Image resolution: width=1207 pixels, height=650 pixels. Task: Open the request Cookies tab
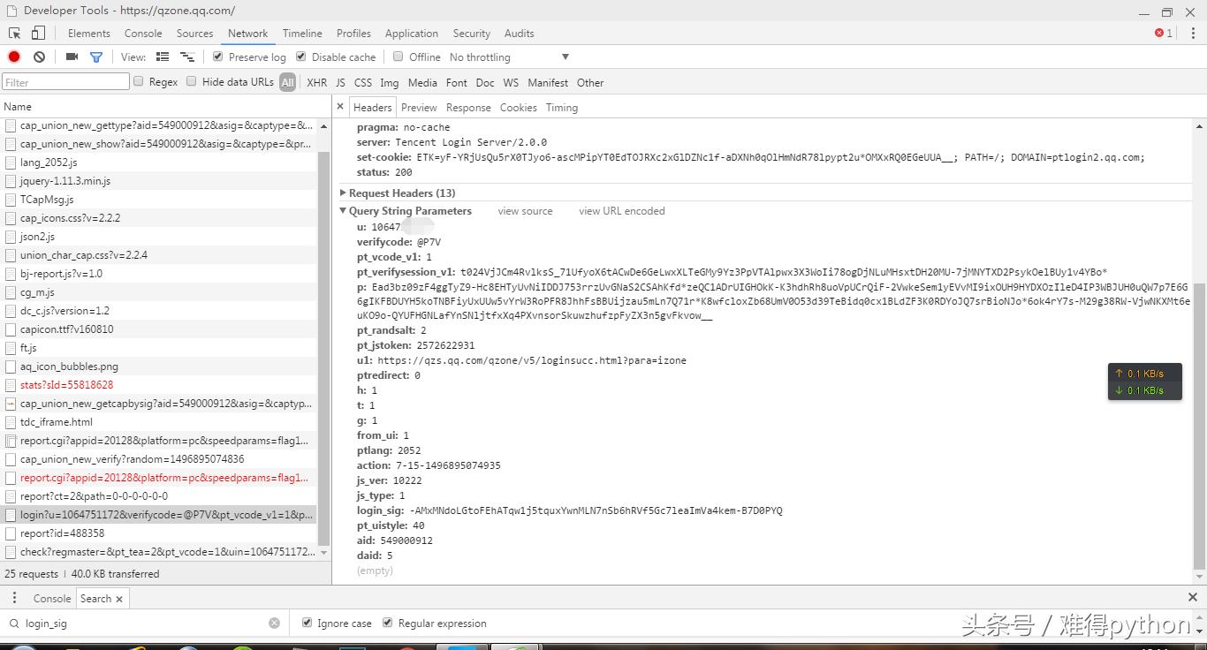tap(518, 108)
